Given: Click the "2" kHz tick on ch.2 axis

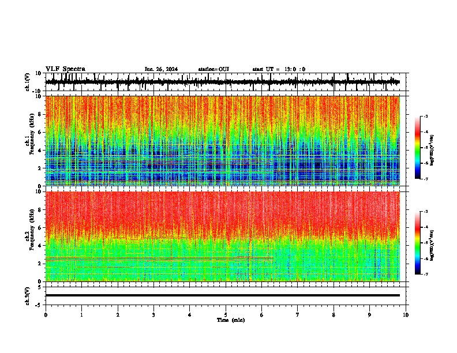Looking at the screenshot, I should [41, 264].
